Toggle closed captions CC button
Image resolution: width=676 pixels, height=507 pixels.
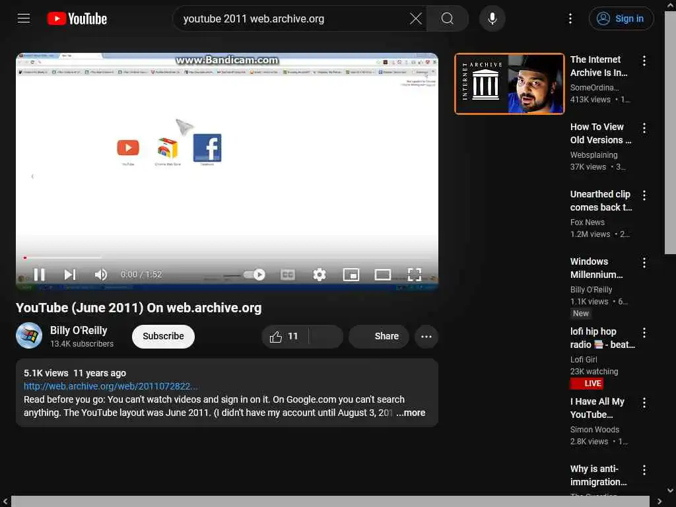pyautogui.click(x=288, y=275)
